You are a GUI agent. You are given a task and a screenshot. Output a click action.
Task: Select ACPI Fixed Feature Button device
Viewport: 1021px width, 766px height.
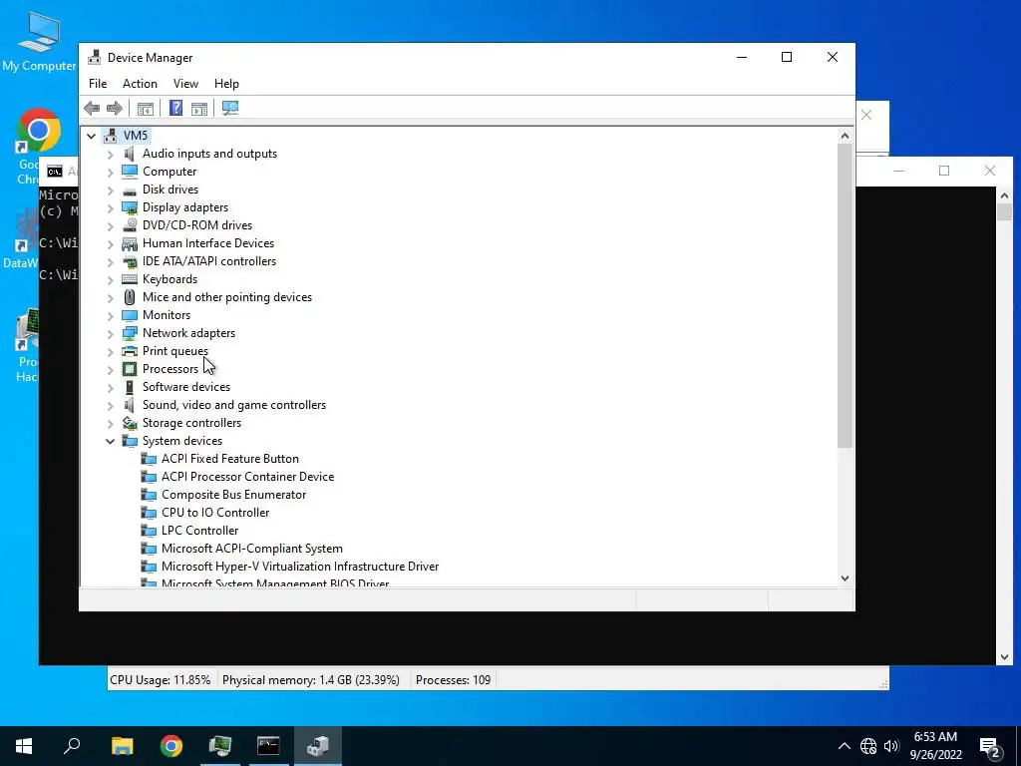click(230, 459)
